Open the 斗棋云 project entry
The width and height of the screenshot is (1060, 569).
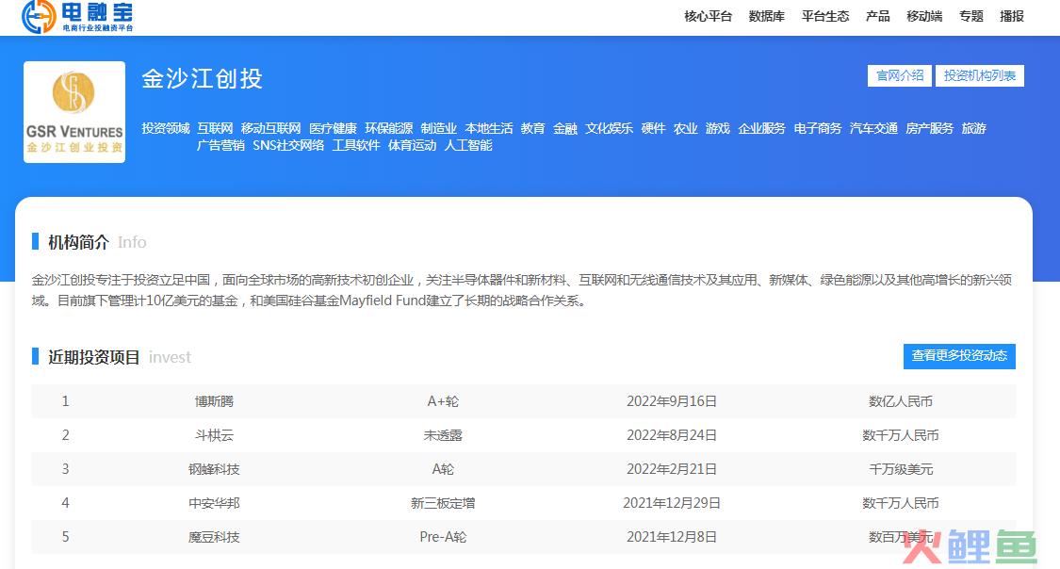214,435
